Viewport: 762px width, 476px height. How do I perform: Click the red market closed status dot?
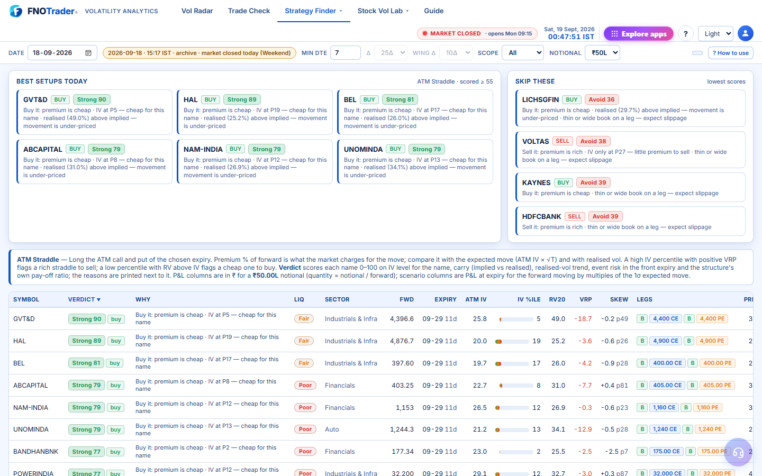[x=424, y=33]
